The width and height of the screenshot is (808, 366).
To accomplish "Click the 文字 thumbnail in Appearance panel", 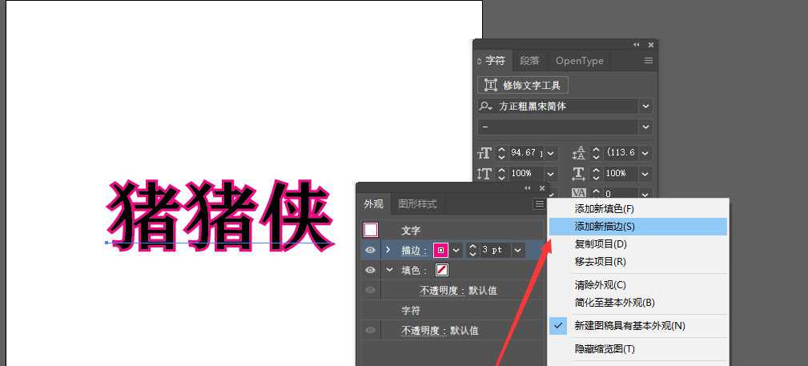I will [x=371, y=230].
